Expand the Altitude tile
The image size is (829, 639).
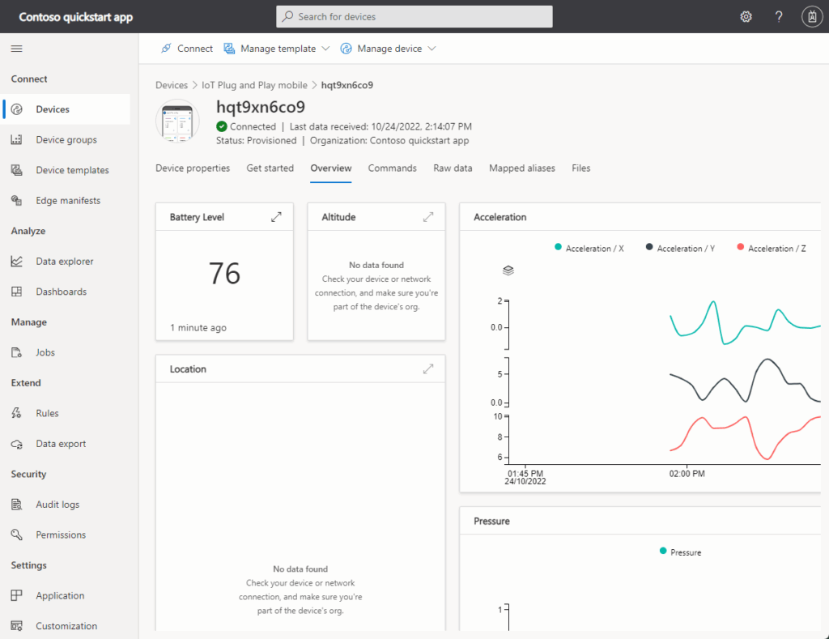pyautogui.click(x=428, y=217)
